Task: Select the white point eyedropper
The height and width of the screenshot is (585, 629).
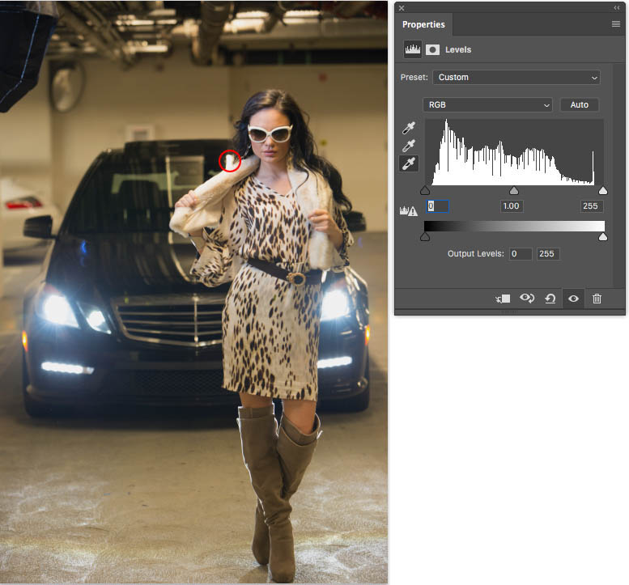Action: pyautogui.click(x=408, y=163)
